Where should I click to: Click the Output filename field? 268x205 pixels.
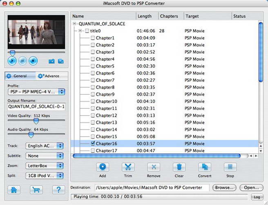point(36,107)
